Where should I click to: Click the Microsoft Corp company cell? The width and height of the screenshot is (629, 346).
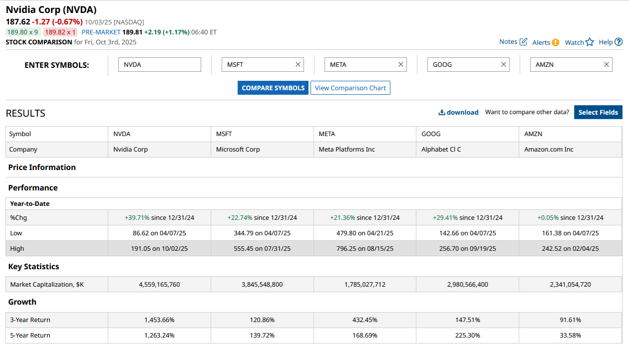point(238,150)
